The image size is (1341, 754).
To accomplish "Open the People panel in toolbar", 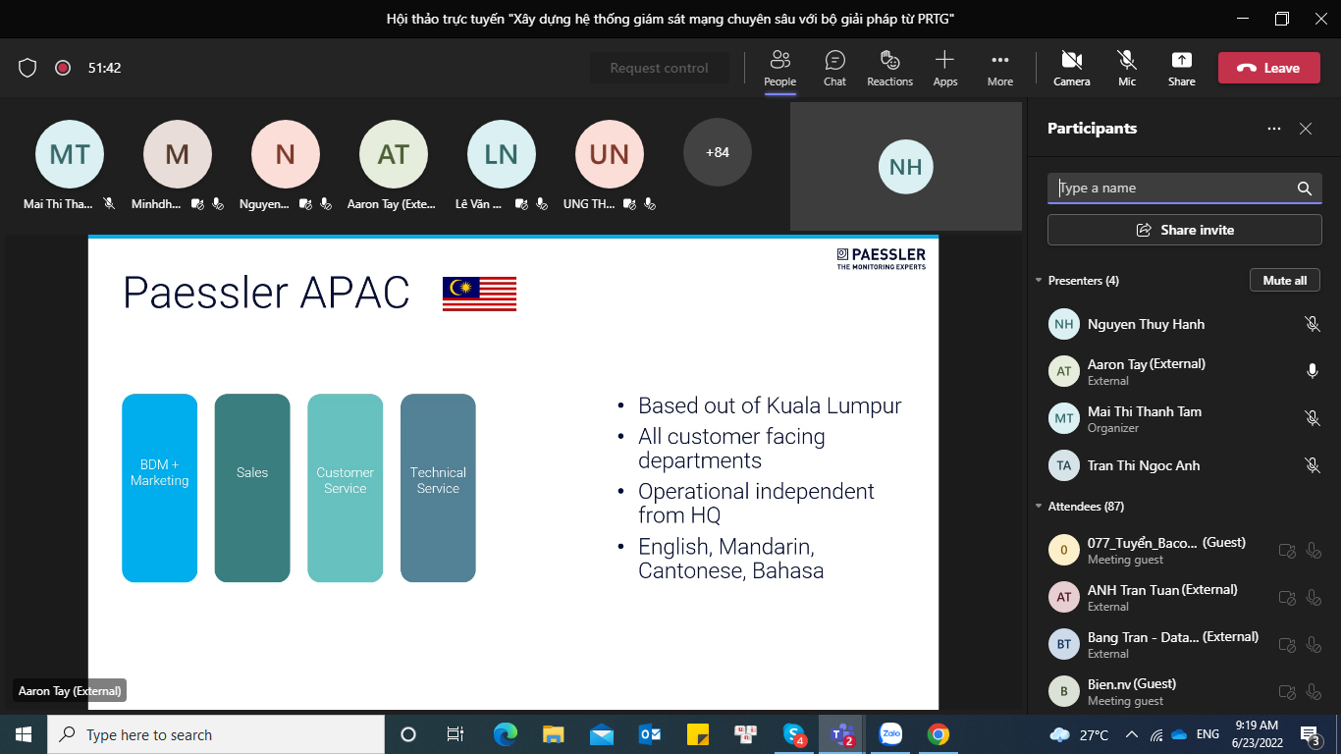I will click(x=780, y=68).
